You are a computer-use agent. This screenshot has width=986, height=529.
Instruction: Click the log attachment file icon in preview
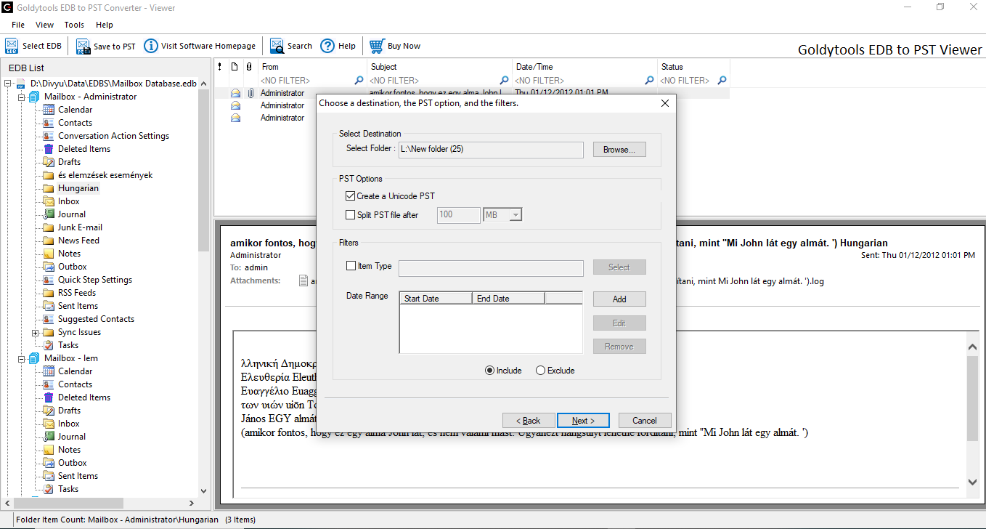click(x=304, y=280)
